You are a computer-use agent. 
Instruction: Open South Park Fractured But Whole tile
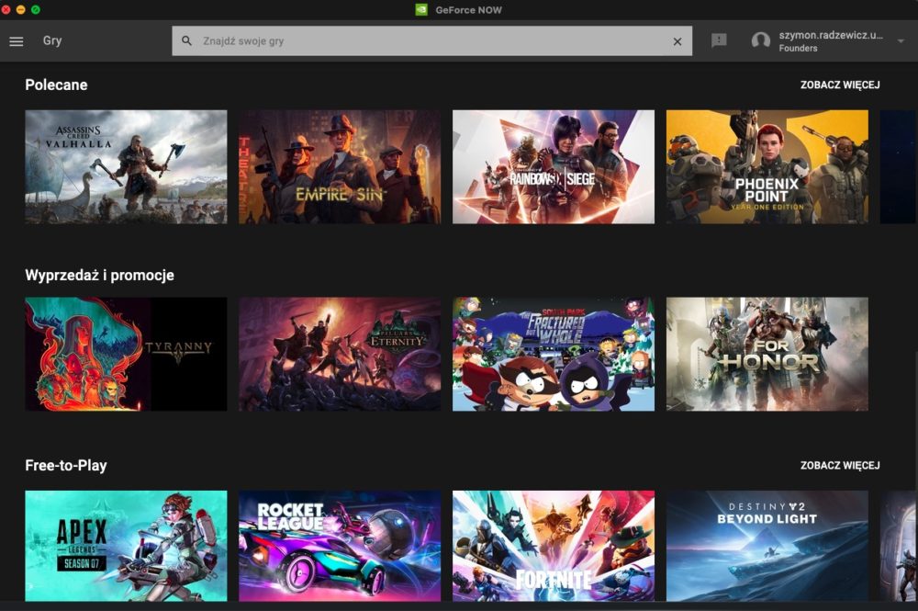click(x=554, y=354)
